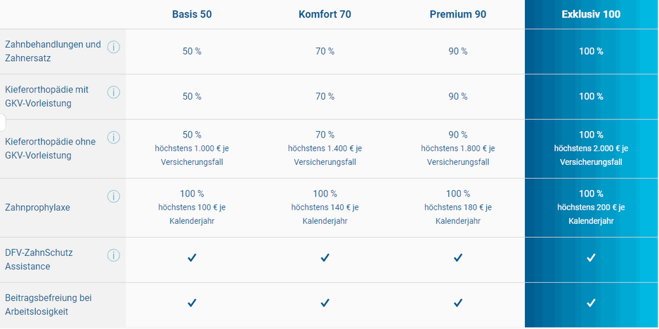
Task: Open info icon for Zahnbehandlungen und Zahnersatz
Action: pos(114,47)
